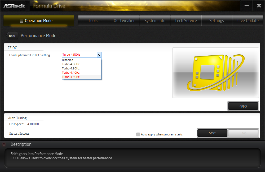
Task: Click the grid icon beside Operation Mode
Action: pos(21,21)
